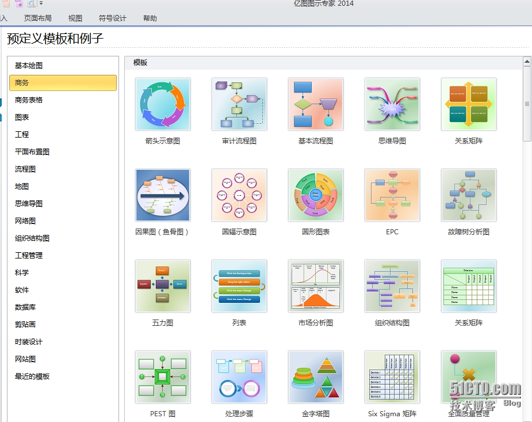Open the 圆辐示意图 template
The image size is (532, 422).
pos(239,195)
